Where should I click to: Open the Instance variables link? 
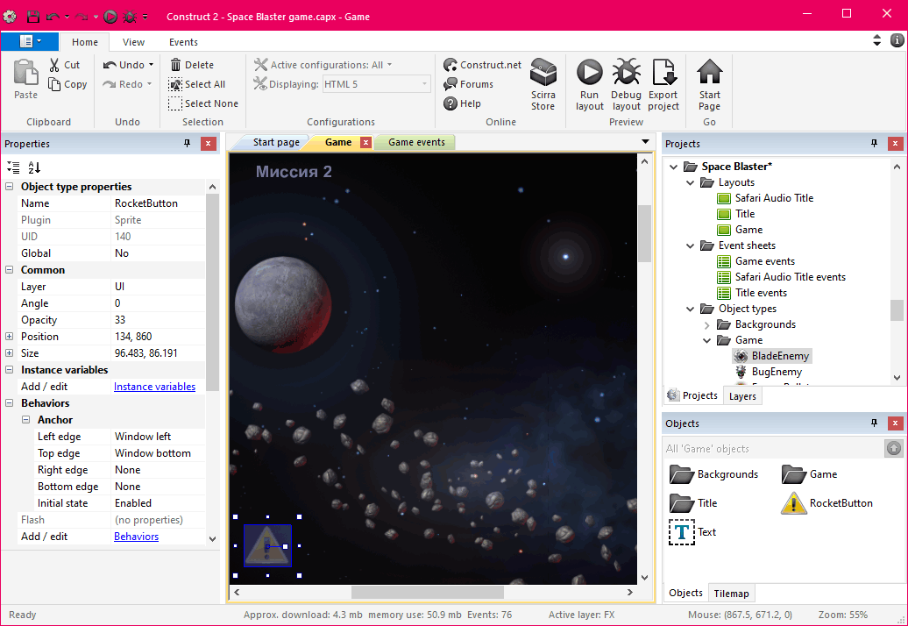click(154, 387)
